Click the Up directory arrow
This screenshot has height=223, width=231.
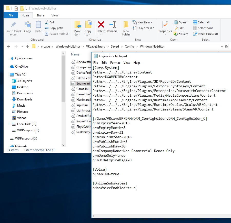click(x=27, y=47)
